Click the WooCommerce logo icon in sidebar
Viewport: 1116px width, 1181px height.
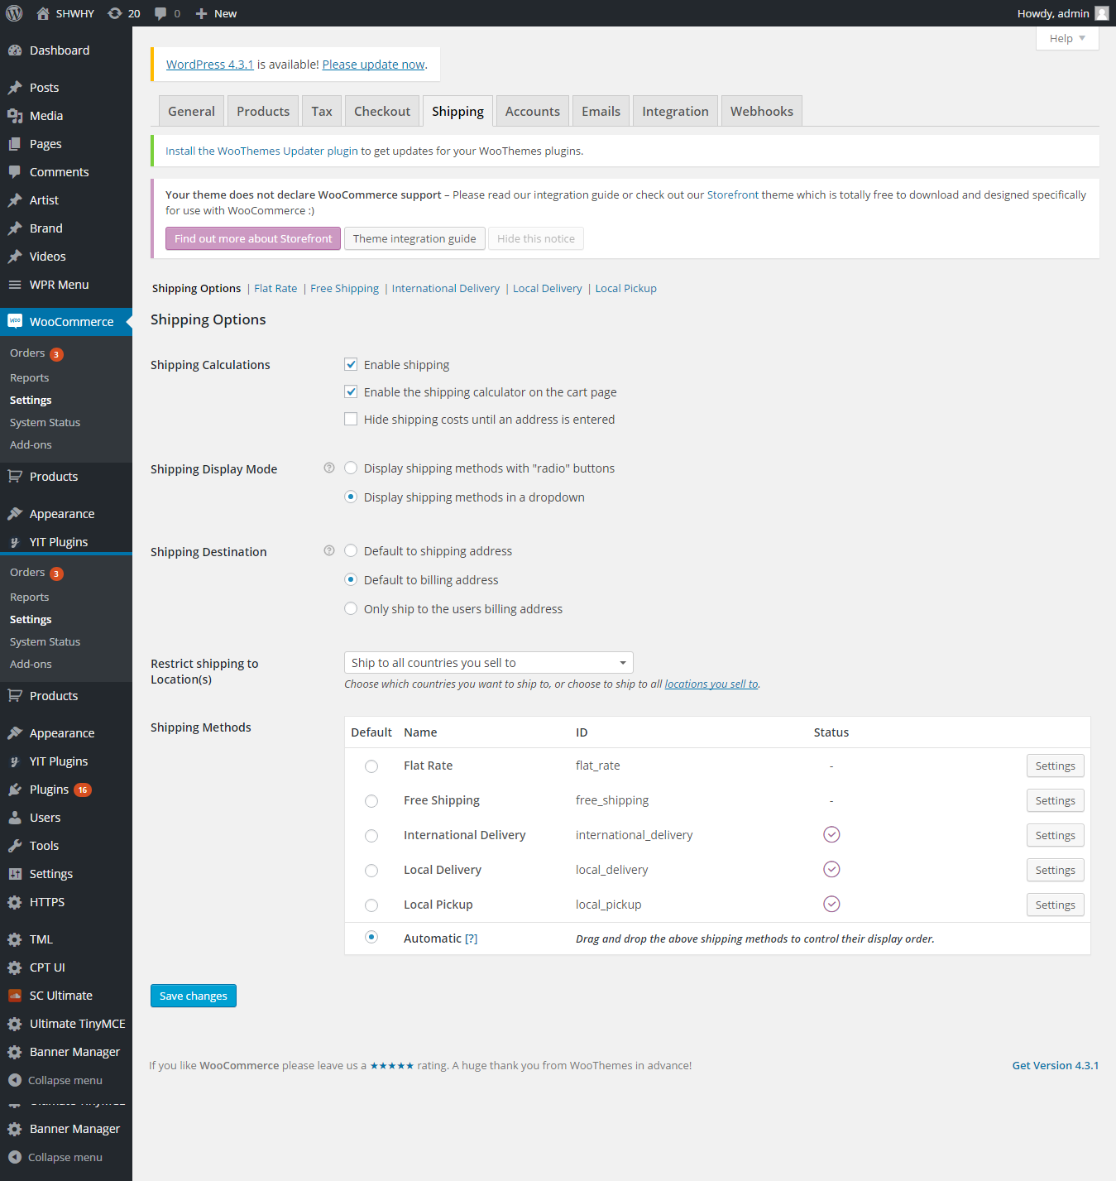click(15, 321)
